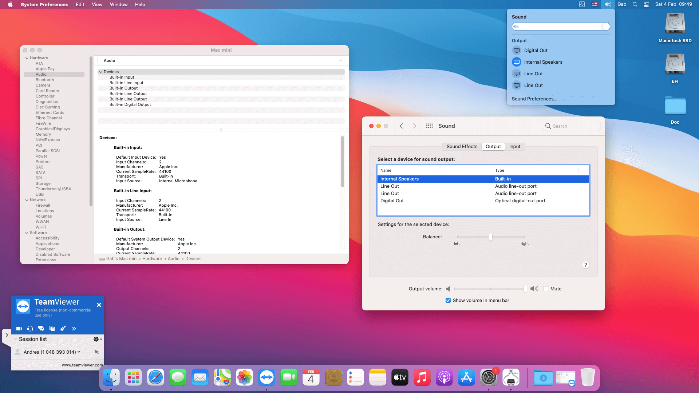
Task: Open the Window menu
Action: pos(119,4)
